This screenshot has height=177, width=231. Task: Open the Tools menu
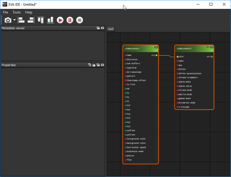[x=17, y=12]
